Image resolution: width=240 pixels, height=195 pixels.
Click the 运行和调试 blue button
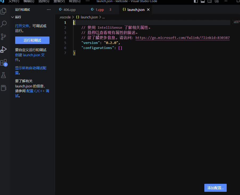point(32,40)
